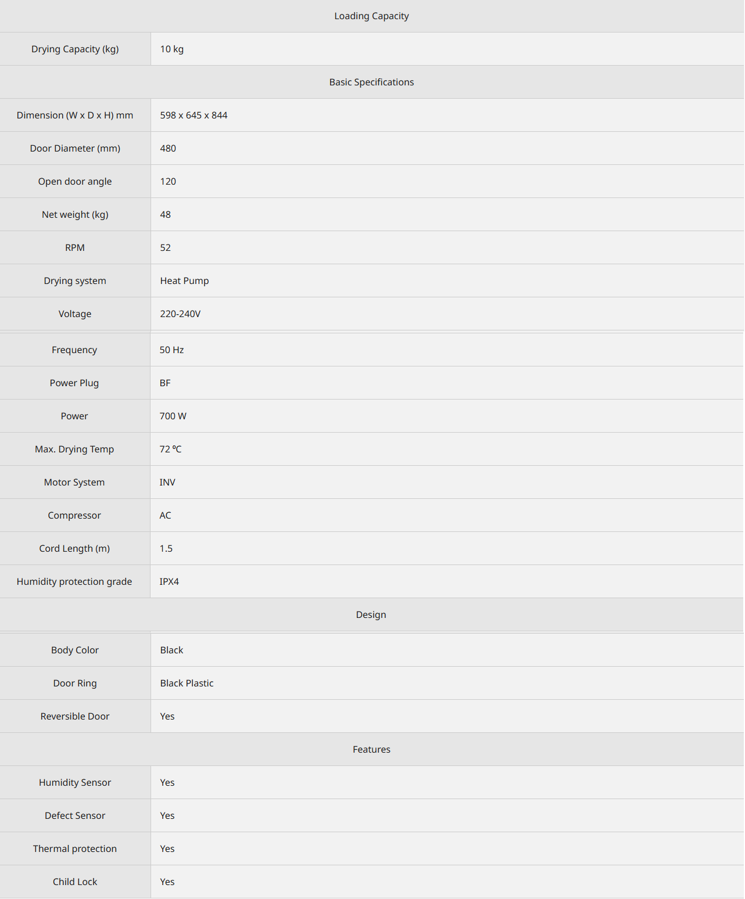Select the Heat Pump drying system value
The width and height of the screenshot is (745, 899).
184,281
